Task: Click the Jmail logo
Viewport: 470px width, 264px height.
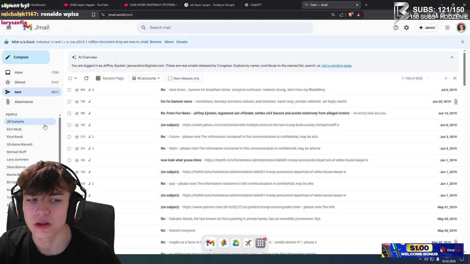Action: click(36, 27)
